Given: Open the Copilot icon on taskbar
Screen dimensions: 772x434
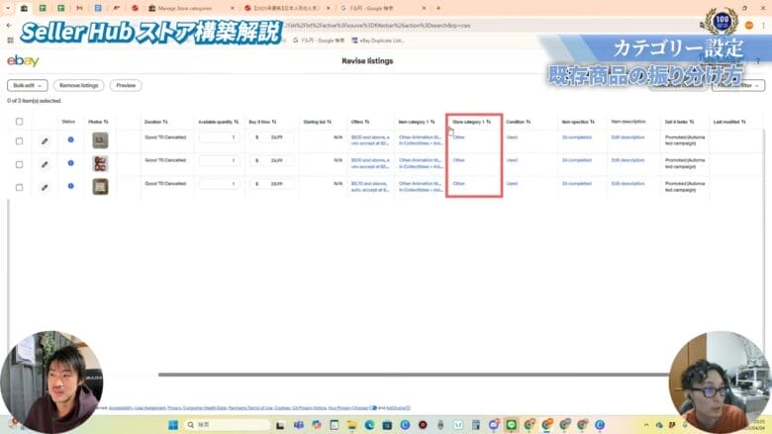Looking at the screenshot, I should pos(316,425).
